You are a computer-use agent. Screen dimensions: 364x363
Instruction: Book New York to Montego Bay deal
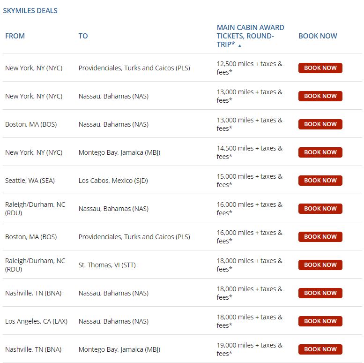(x=320, y=152)
